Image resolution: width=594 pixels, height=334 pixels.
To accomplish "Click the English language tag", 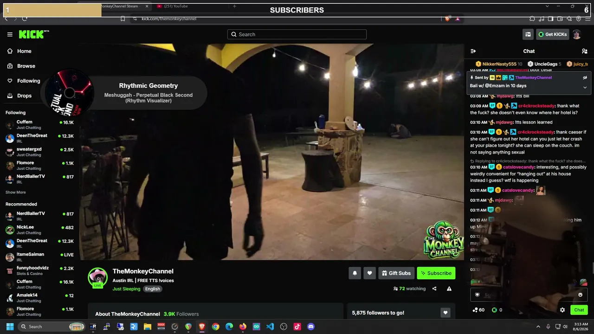I will click(152, 289).
